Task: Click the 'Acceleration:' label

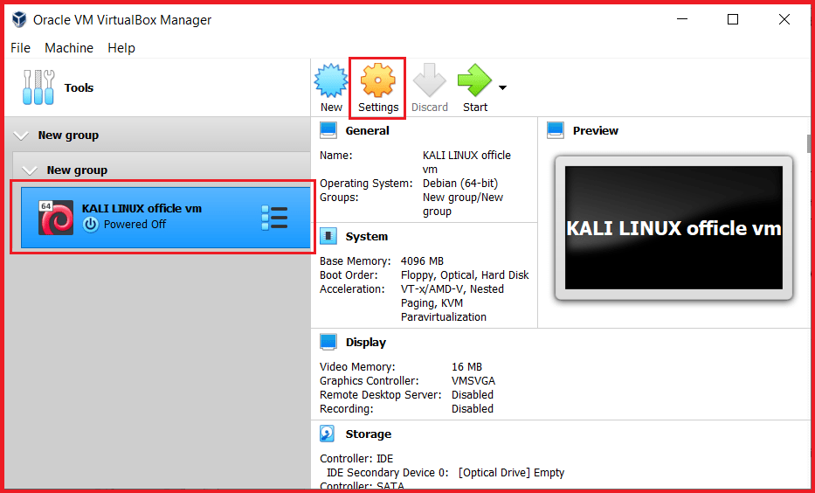Action: coord(352,289)
